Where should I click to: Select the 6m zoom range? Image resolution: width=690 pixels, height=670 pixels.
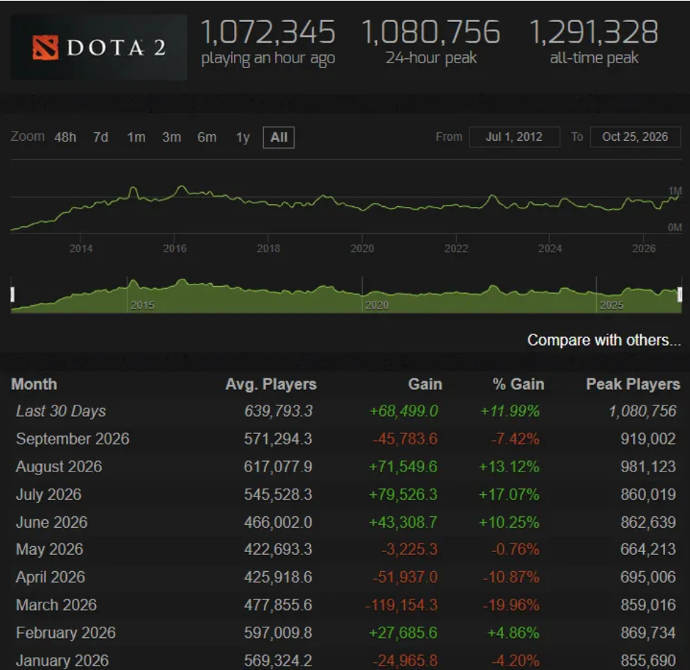(207, 137)
